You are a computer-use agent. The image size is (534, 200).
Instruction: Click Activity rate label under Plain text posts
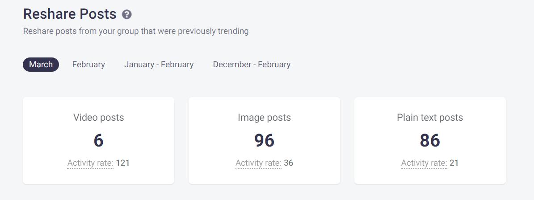(x=424, y=163)
